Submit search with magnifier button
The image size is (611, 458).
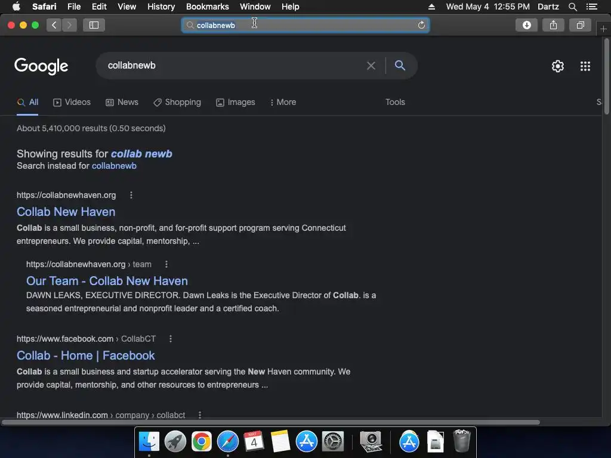click(400, 66)
